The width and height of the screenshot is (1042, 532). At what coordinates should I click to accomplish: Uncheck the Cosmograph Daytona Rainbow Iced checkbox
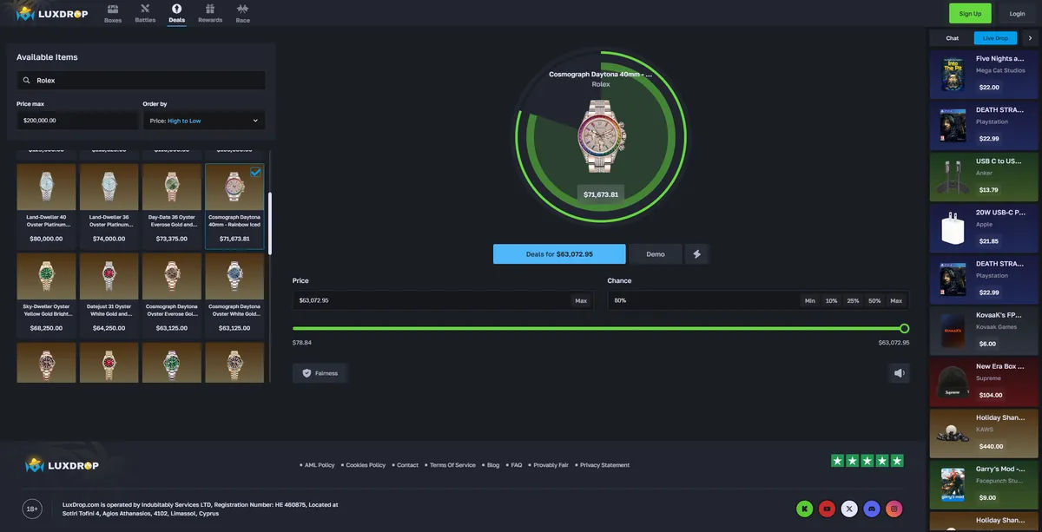[x=255, y=172]
